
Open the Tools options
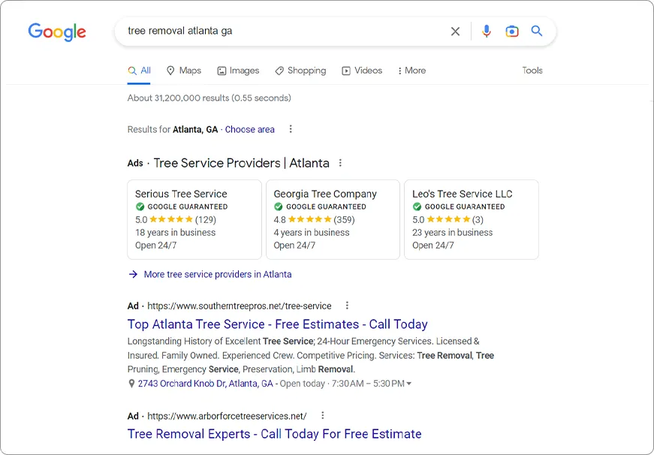click(532, 71)
